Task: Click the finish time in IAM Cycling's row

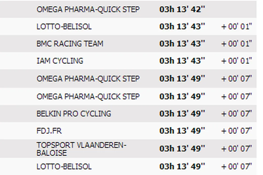Action: coord(182,61)
